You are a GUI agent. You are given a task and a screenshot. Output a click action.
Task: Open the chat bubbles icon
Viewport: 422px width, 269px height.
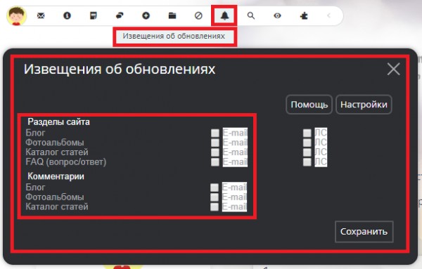click(120, 16)
